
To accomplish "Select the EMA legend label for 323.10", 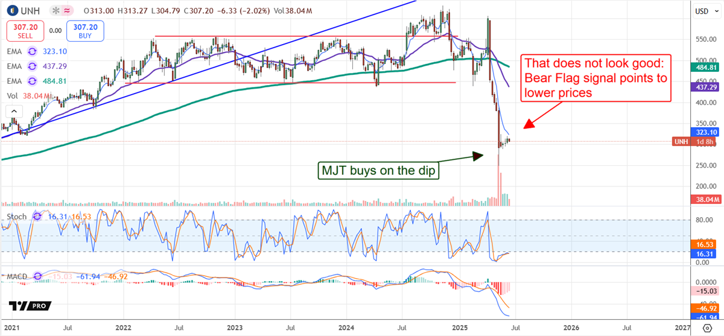I will click(x=14, y=52).
